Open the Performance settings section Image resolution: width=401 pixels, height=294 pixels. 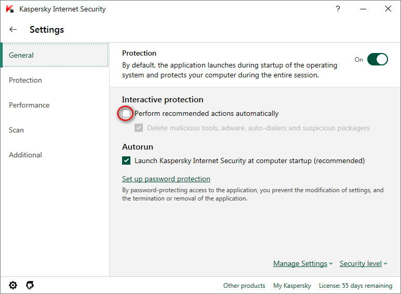(x=29, y=105)
